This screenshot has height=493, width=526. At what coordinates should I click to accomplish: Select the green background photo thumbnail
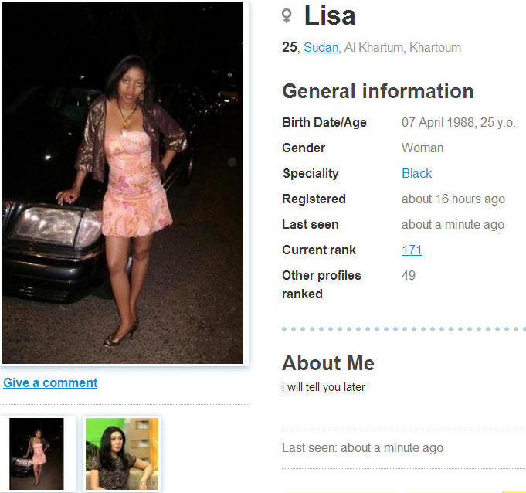coord(122,454)
